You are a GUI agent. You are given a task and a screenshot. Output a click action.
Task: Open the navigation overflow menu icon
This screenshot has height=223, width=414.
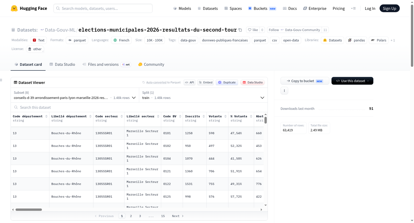click(353, 8)
